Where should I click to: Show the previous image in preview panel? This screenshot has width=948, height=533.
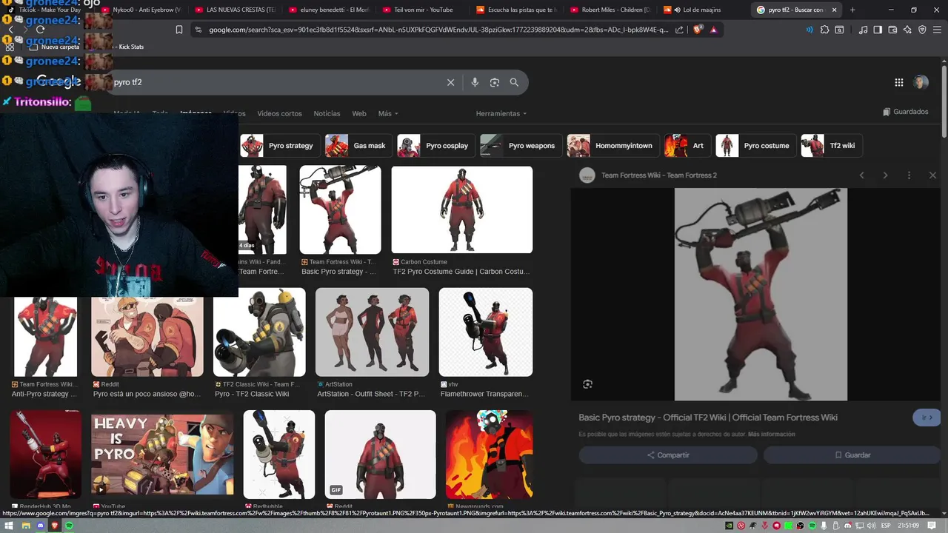coord(861,175)
